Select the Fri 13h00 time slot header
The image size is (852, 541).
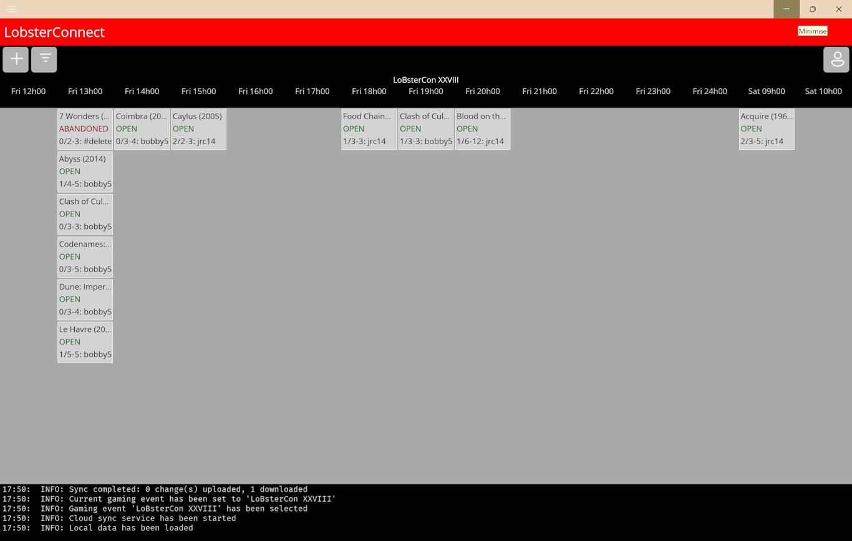pyautogui.click(x=85, y=91)
